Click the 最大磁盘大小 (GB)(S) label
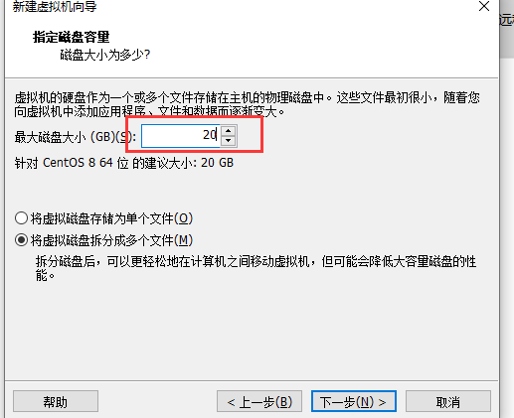 click(x=76, y=136)
